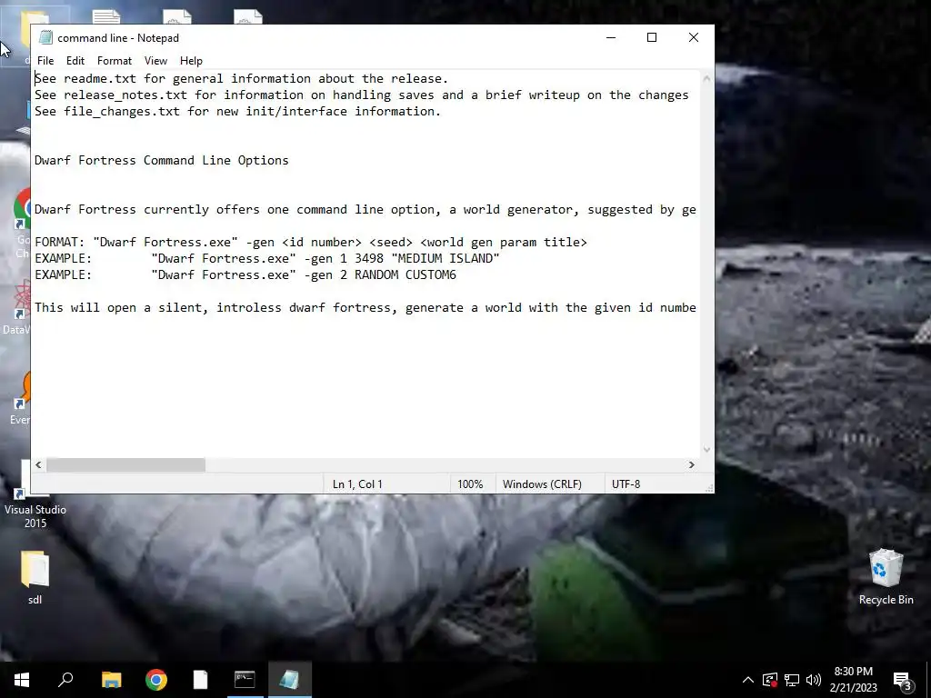Click the EXAMPLE line with MEDIUM ISLAND
This screenshot has width=931, height=698.
267,258
